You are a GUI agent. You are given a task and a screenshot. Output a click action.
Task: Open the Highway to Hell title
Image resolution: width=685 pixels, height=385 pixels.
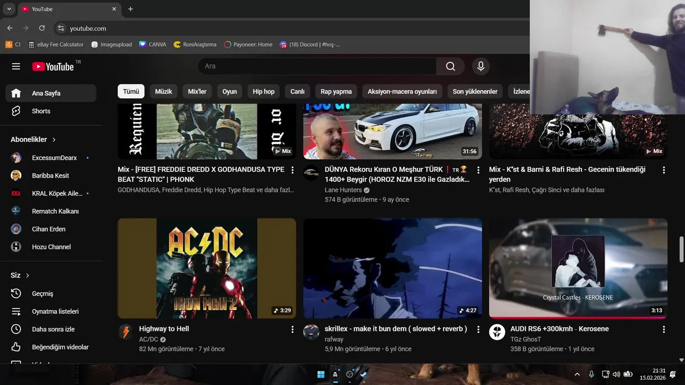pyautogui.click(x=164, y=329)
